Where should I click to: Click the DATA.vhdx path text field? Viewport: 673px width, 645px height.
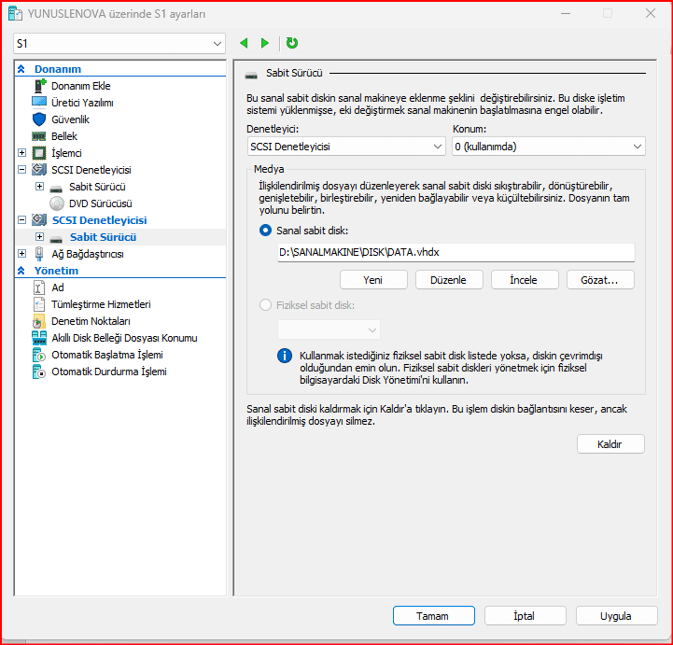[456, 253]
